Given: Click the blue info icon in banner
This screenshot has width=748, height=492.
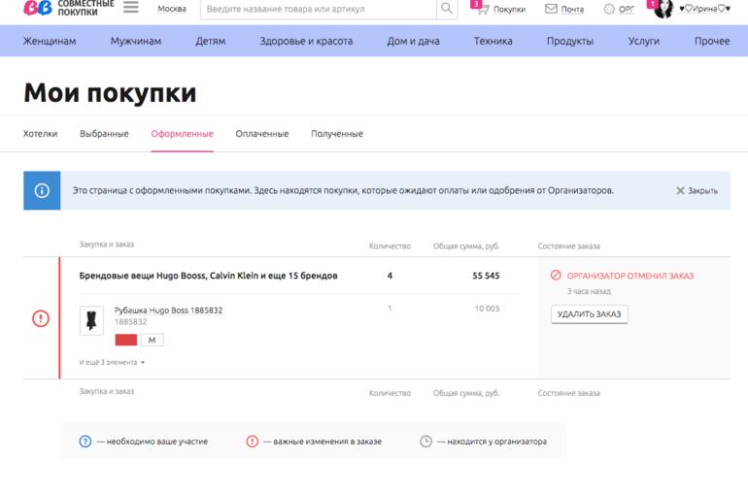Looking at the screenshot, I should click(x=42, y=190).
